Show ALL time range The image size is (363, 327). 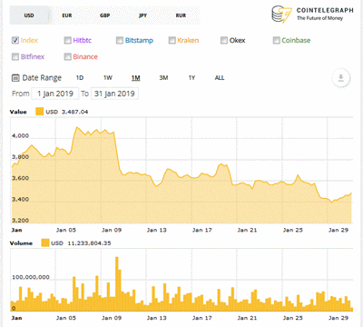click(x=220, y=78)
